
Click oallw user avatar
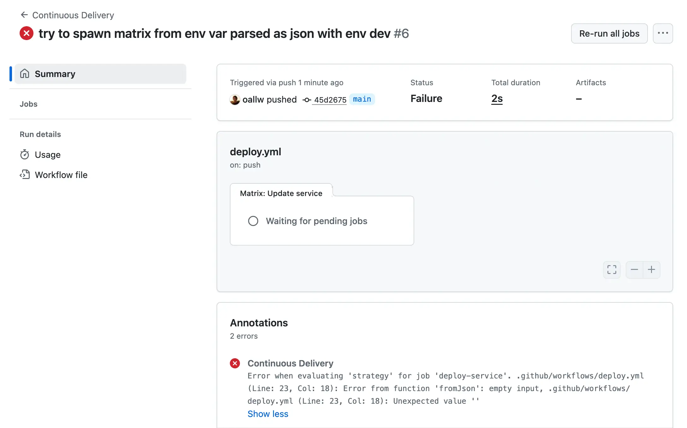pyautogui.click(x=235, y=100)
